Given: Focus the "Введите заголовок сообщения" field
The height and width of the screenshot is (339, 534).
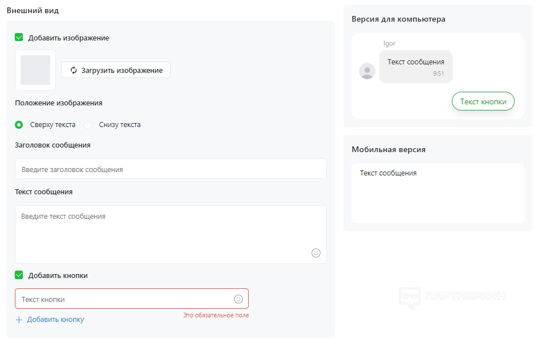Looking at the screenshot, I should pos(171,169).
